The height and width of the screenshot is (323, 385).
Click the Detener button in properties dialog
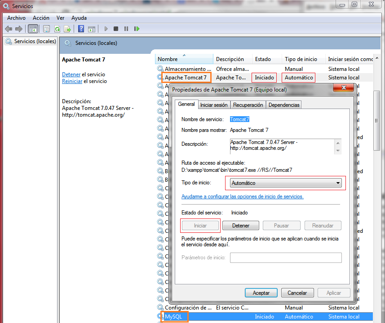[x=241, y=226]
